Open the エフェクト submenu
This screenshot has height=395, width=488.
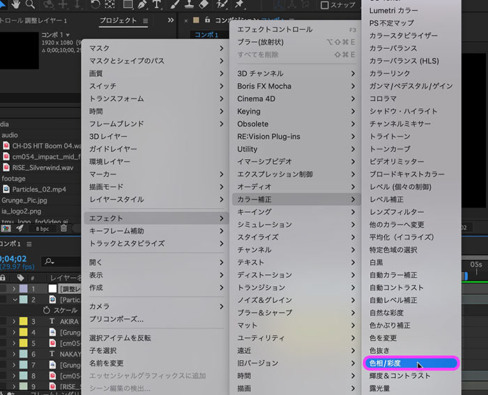click(157, 218)
